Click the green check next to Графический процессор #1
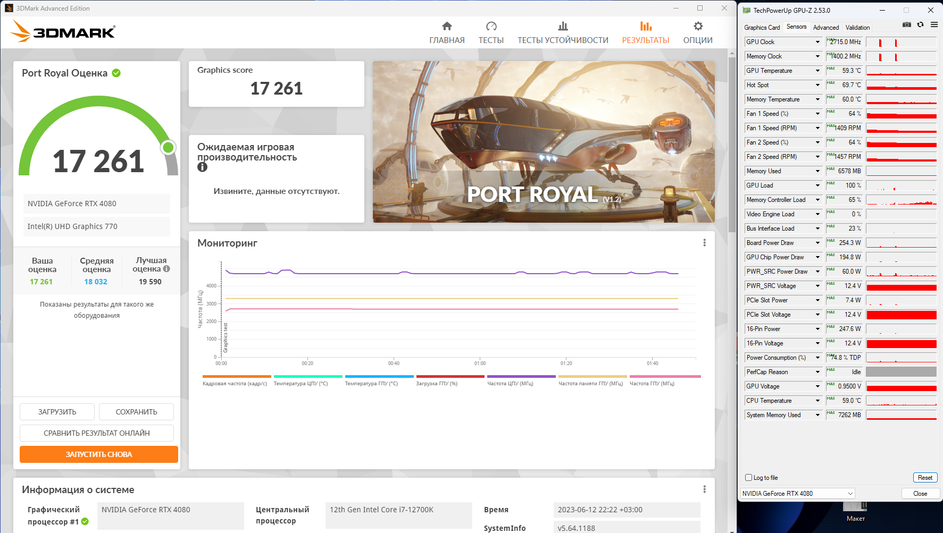Image resolution: width=943 pixels, height=533 pixels. 85,521
